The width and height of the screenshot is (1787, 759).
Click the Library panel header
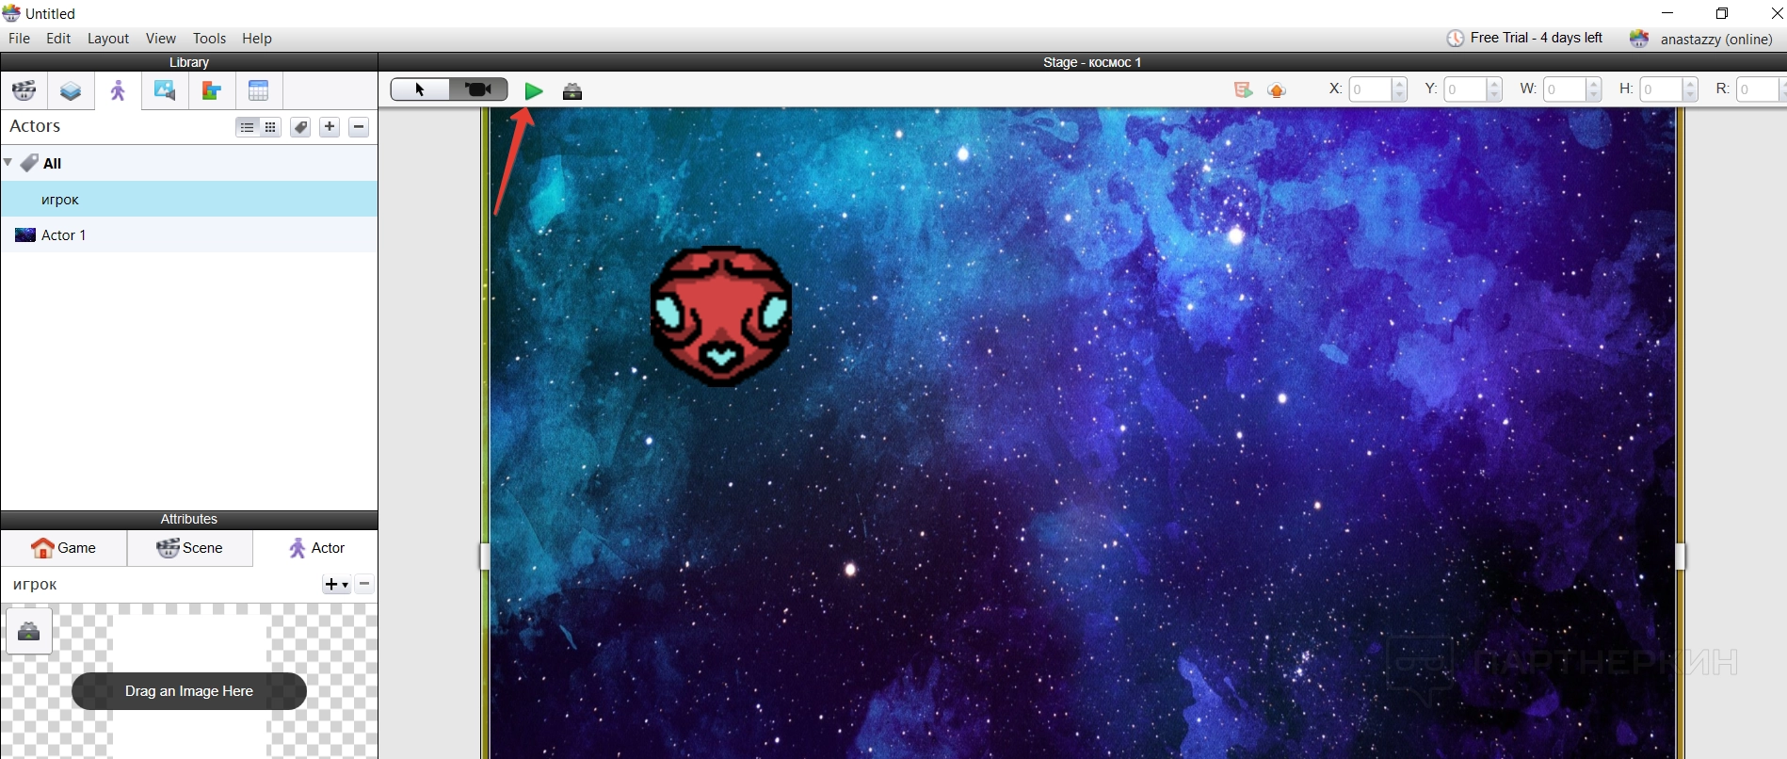click(x=189, y=62)
